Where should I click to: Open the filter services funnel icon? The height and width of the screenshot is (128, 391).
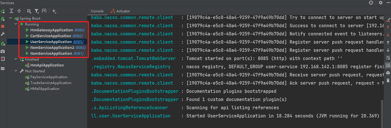coord(37,11)
